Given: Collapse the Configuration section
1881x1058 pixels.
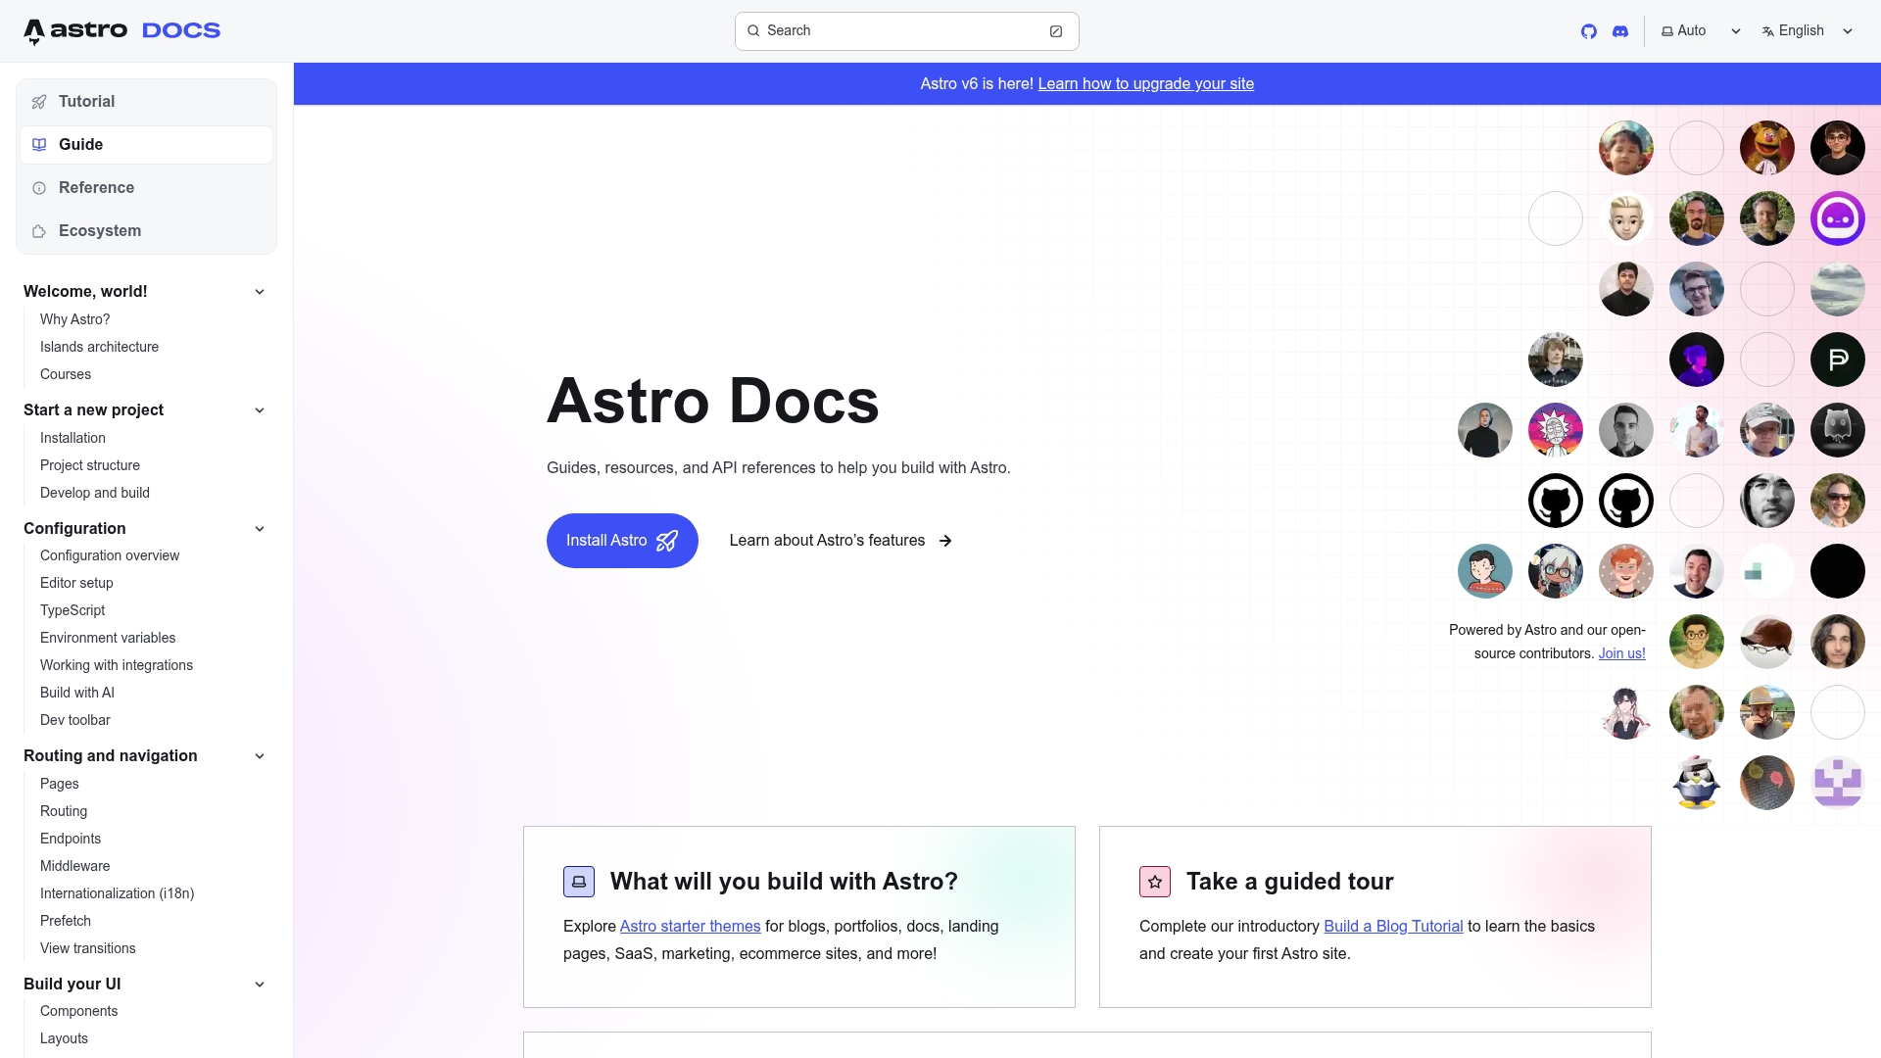Looking at the screenshot, I should click(260, 529).
